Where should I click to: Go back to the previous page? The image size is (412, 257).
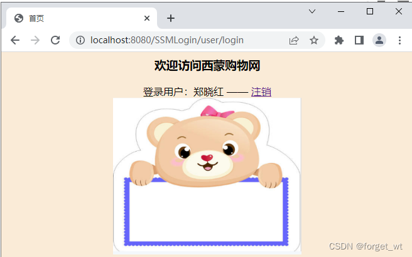15,40
